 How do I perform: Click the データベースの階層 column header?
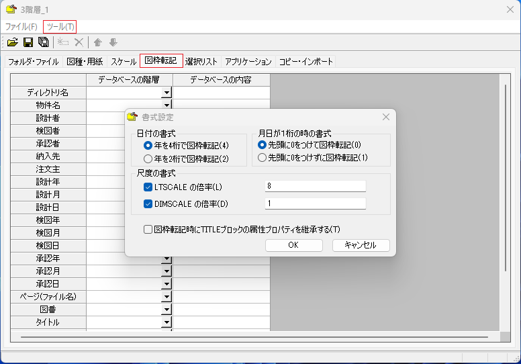[x=130, y=80]
